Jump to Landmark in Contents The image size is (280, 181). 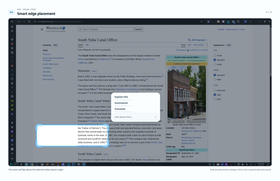coord(47,68)
